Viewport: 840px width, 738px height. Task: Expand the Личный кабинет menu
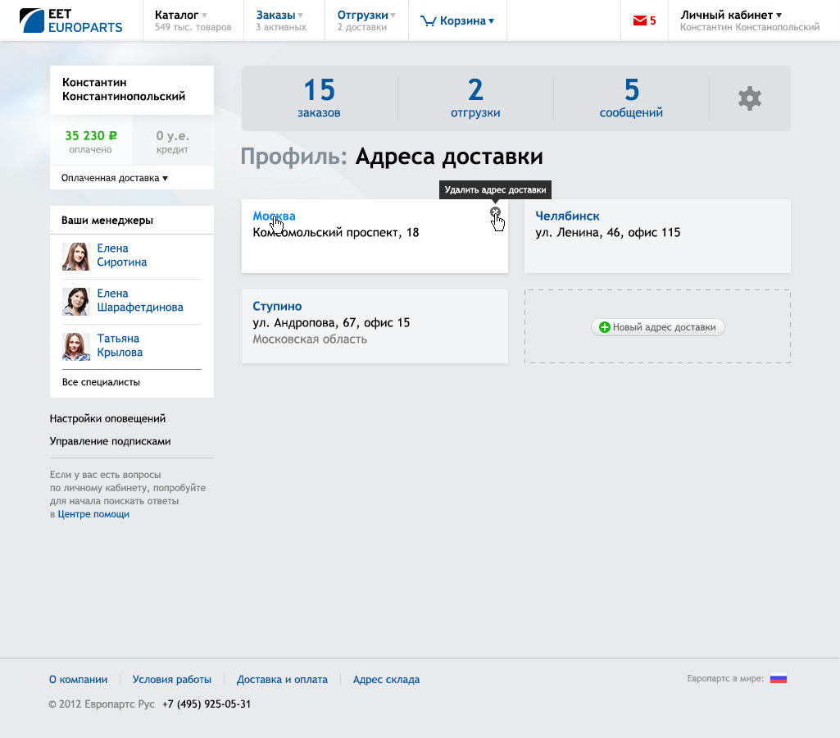pyautogui.click(x=730, y=15)
